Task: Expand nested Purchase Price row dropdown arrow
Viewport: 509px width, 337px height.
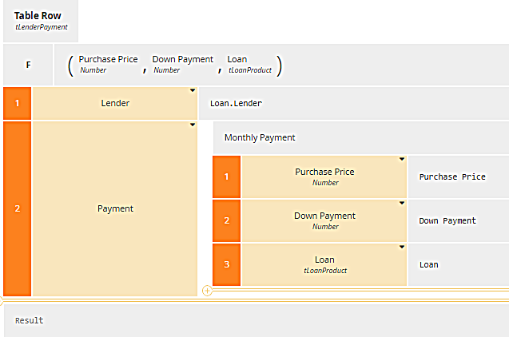Action: pyautogui.click(x=402, y=160)
